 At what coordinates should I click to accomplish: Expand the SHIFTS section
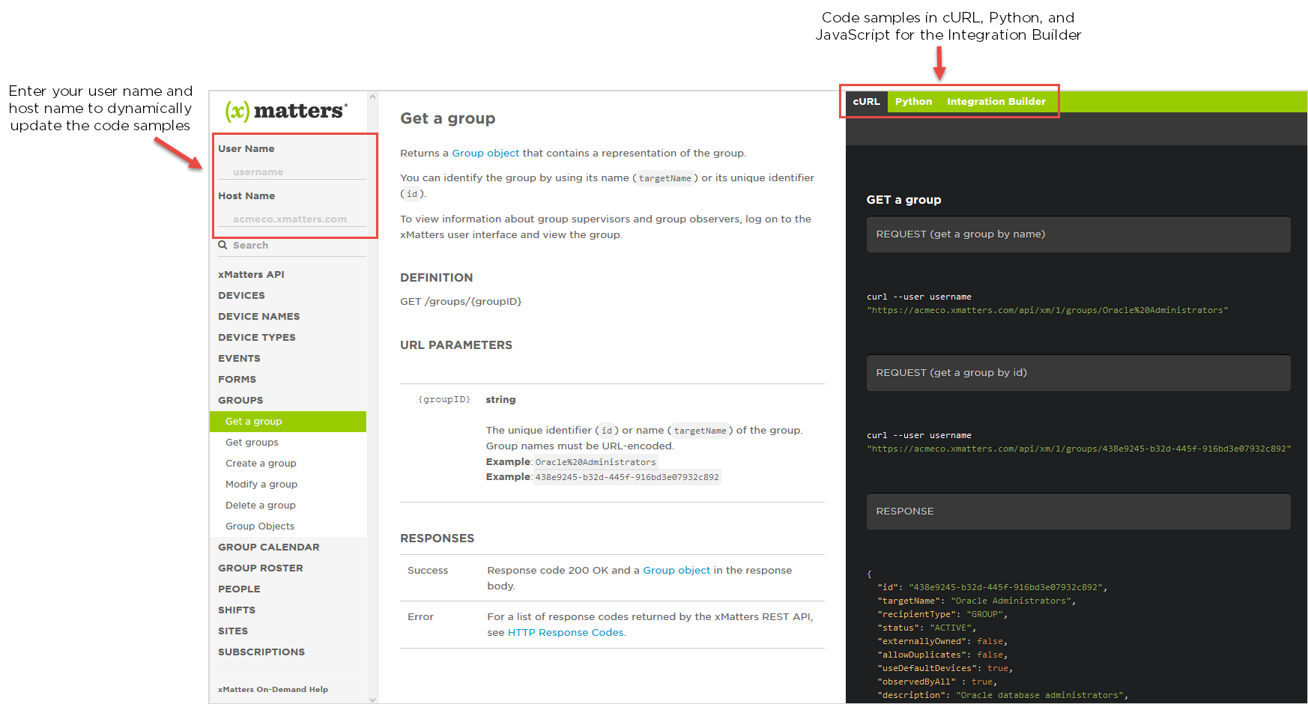coord(237,610)
